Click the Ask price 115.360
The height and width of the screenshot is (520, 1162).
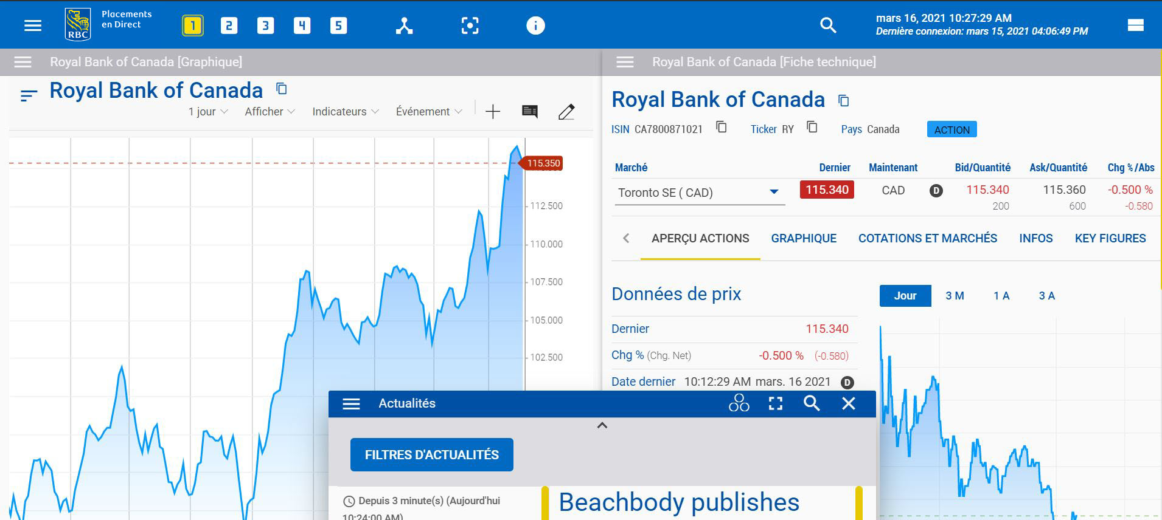[x=1064, y=190]
